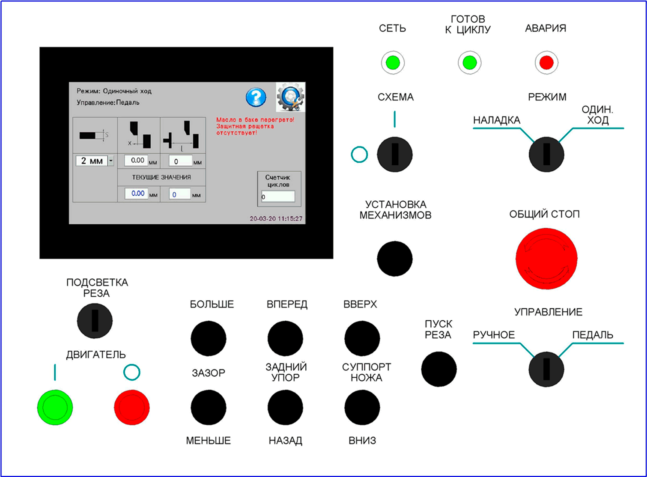Click the ВПЕРЕД back stop button
The image size is (647, 477).
(285, 338)
